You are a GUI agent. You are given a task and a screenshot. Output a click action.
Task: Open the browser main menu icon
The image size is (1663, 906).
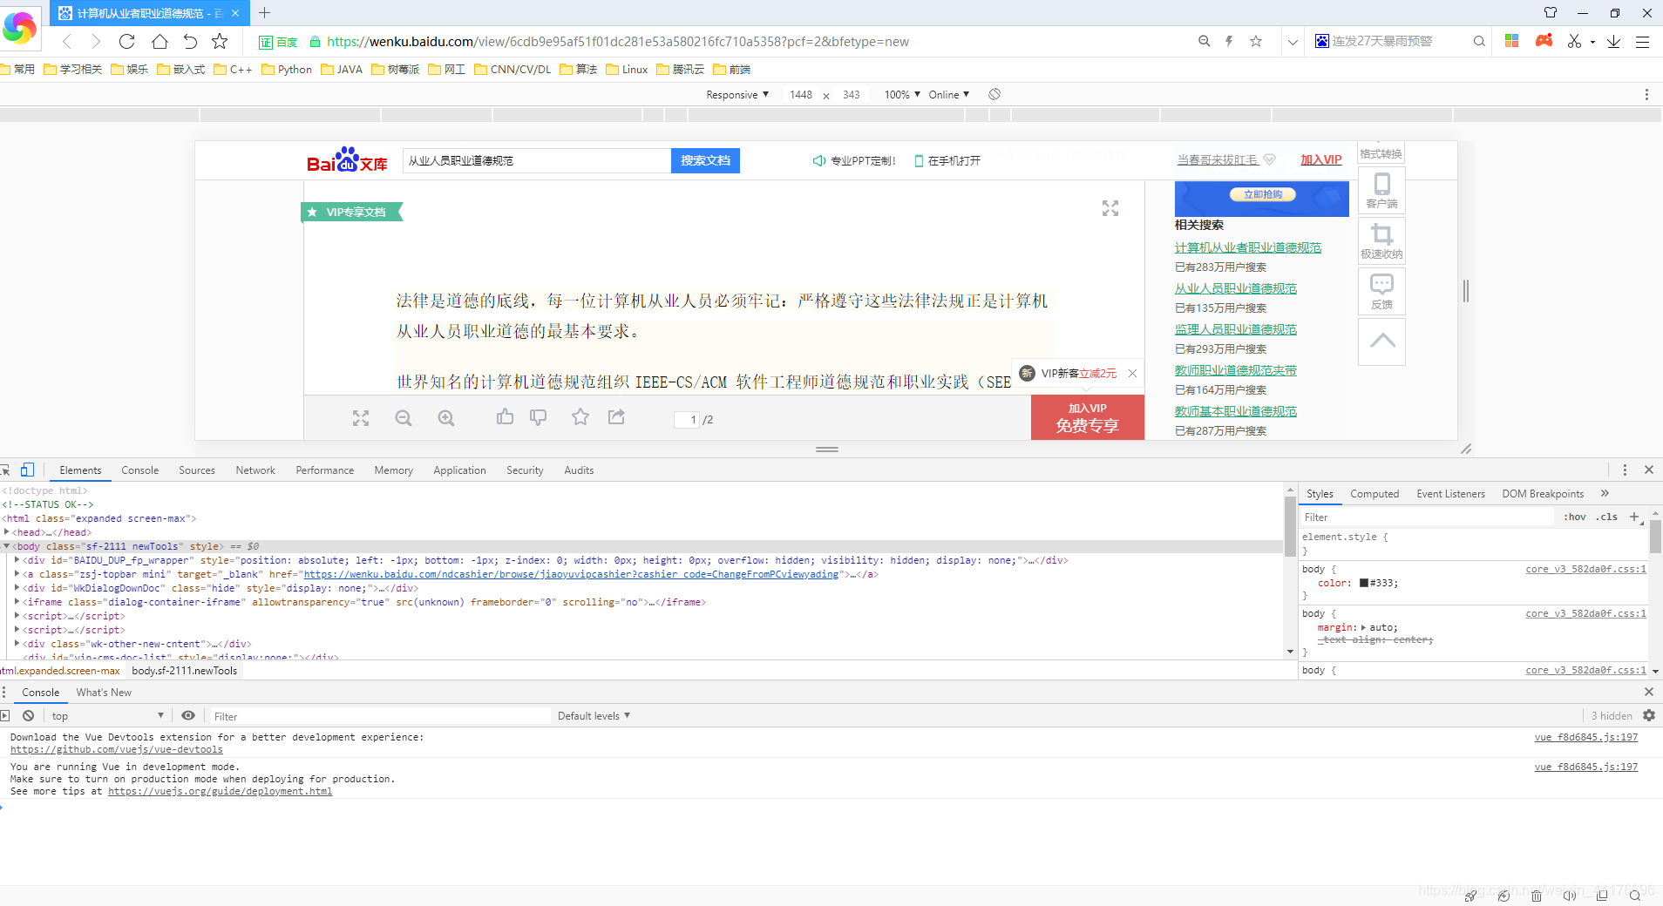point(1642,41)
